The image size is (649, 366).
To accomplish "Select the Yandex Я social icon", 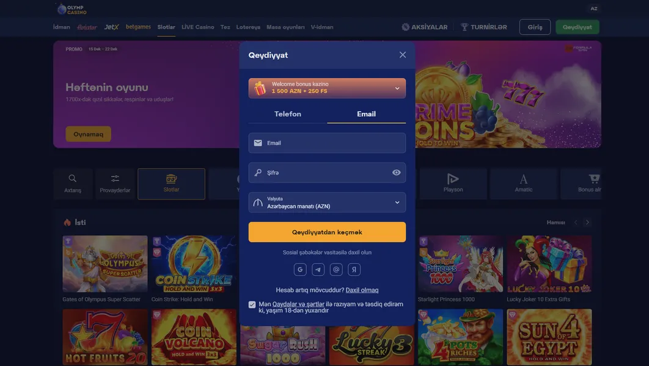I will coord(354,270).
